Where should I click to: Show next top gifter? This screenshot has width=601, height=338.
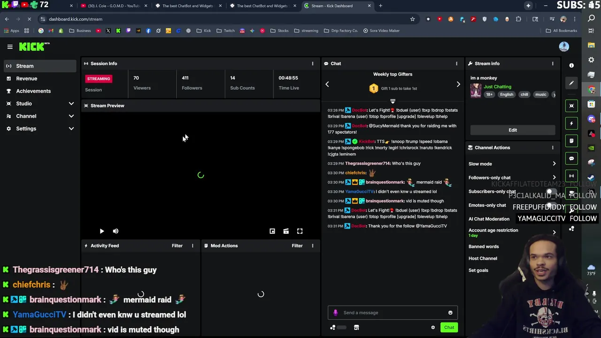[x=458, y=84]
